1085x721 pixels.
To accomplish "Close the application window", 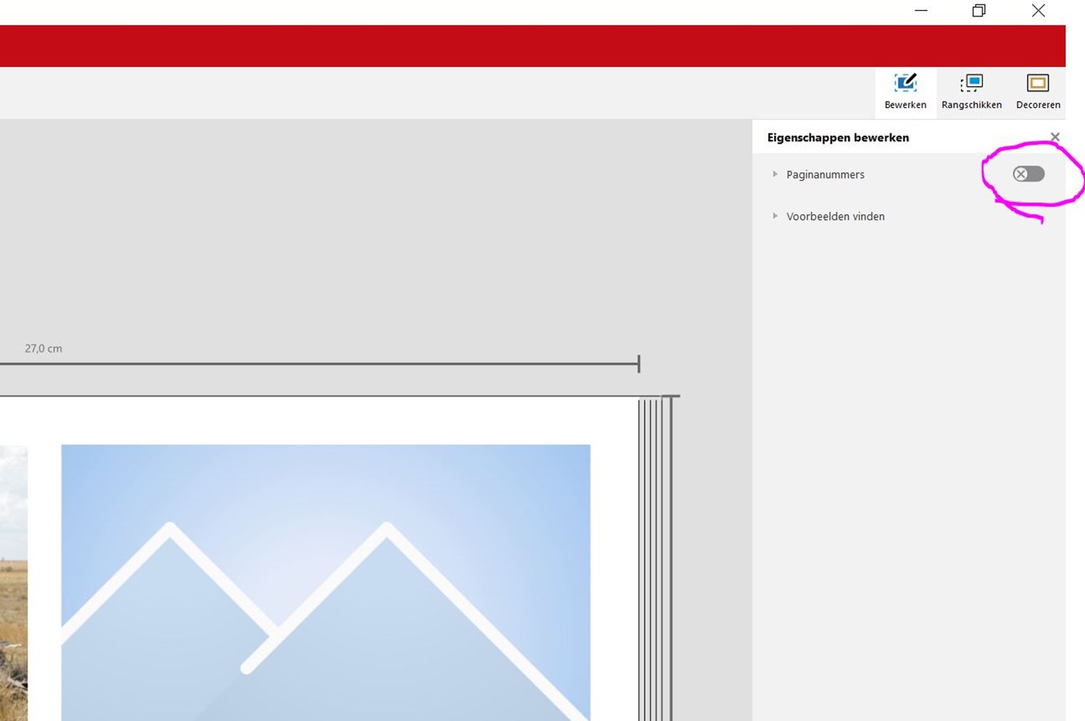I will [1038, 11].
